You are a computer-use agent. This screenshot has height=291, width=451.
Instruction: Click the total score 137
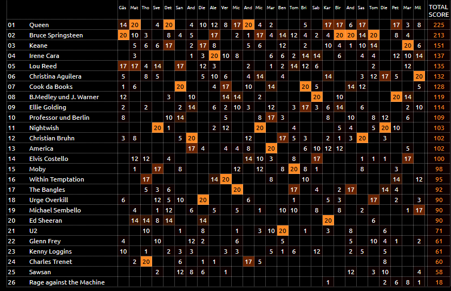[439, 56]
